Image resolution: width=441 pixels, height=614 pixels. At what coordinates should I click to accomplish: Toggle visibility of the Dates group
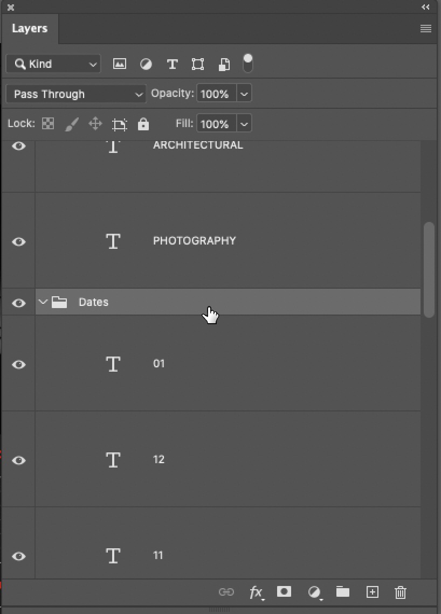18,303
